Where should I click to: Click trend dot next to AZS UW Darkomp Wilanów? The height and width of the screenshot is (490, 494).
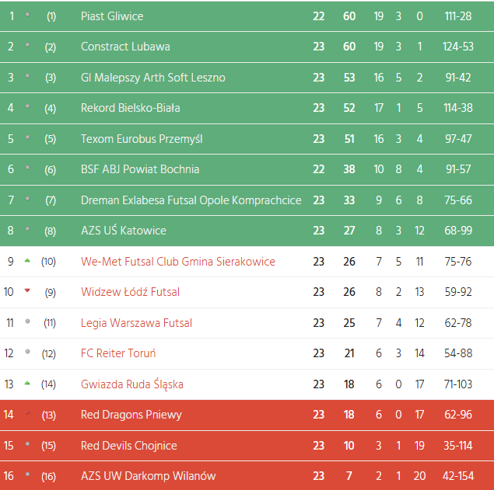[27, 475]
